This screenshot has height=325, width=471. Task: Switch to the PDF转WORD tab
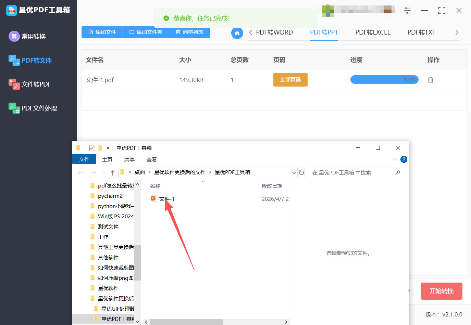[274, 32]
